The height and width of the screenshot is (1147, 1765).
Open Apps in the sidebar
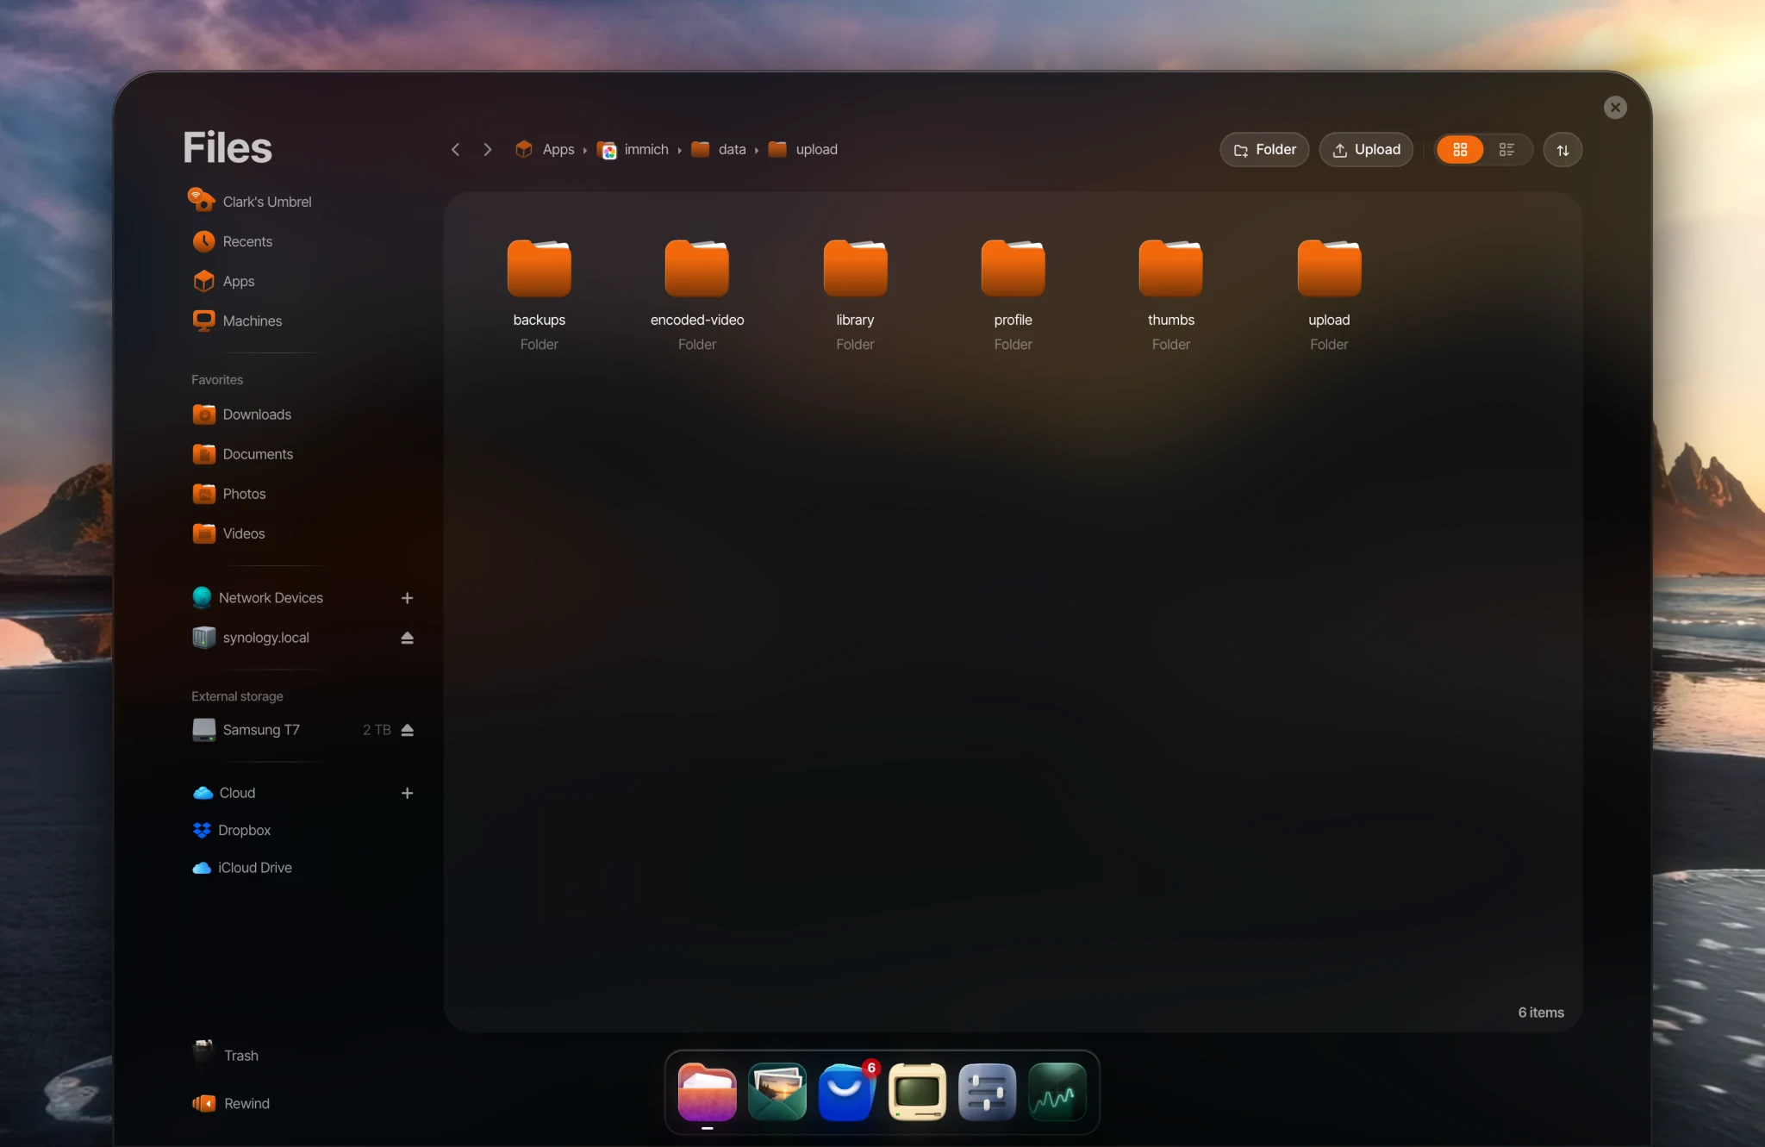pos(224,281)
